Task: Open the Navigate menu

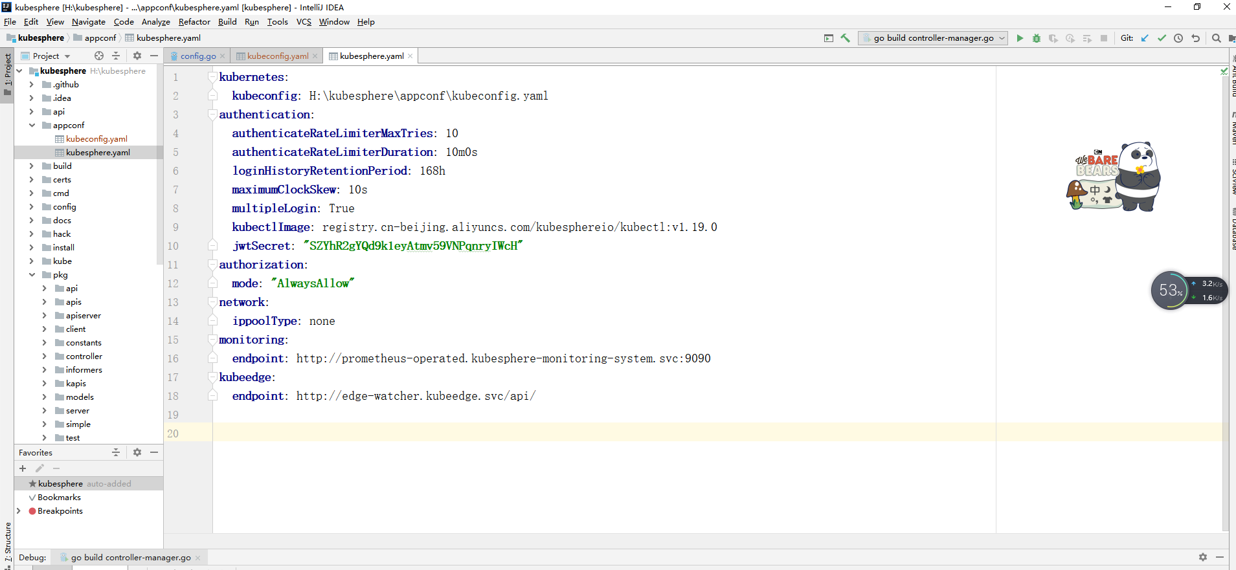Action: point(89,22)
